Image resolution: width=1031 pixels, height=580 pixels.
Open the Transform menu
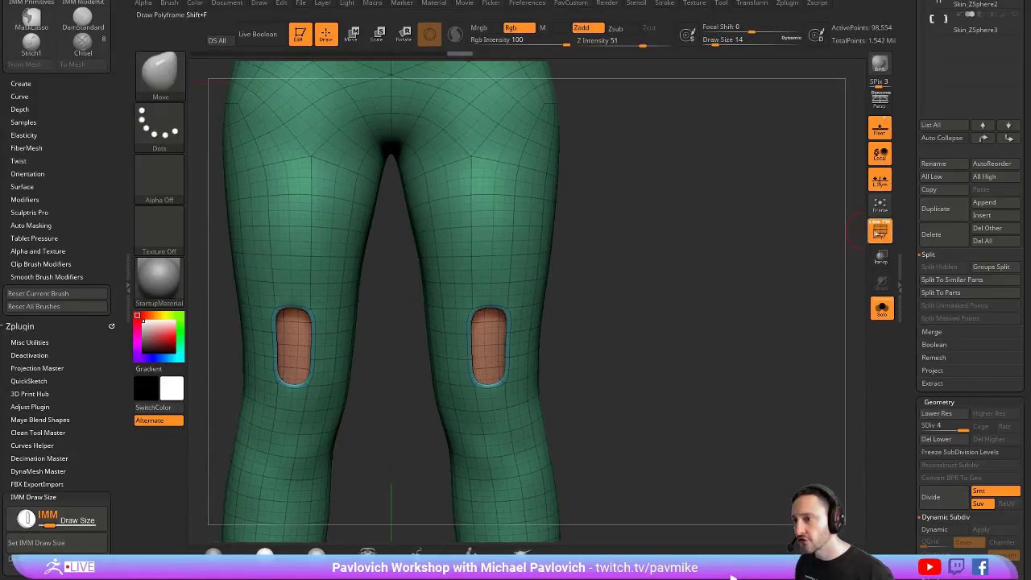pyautogui.click(x=752, y=3)
